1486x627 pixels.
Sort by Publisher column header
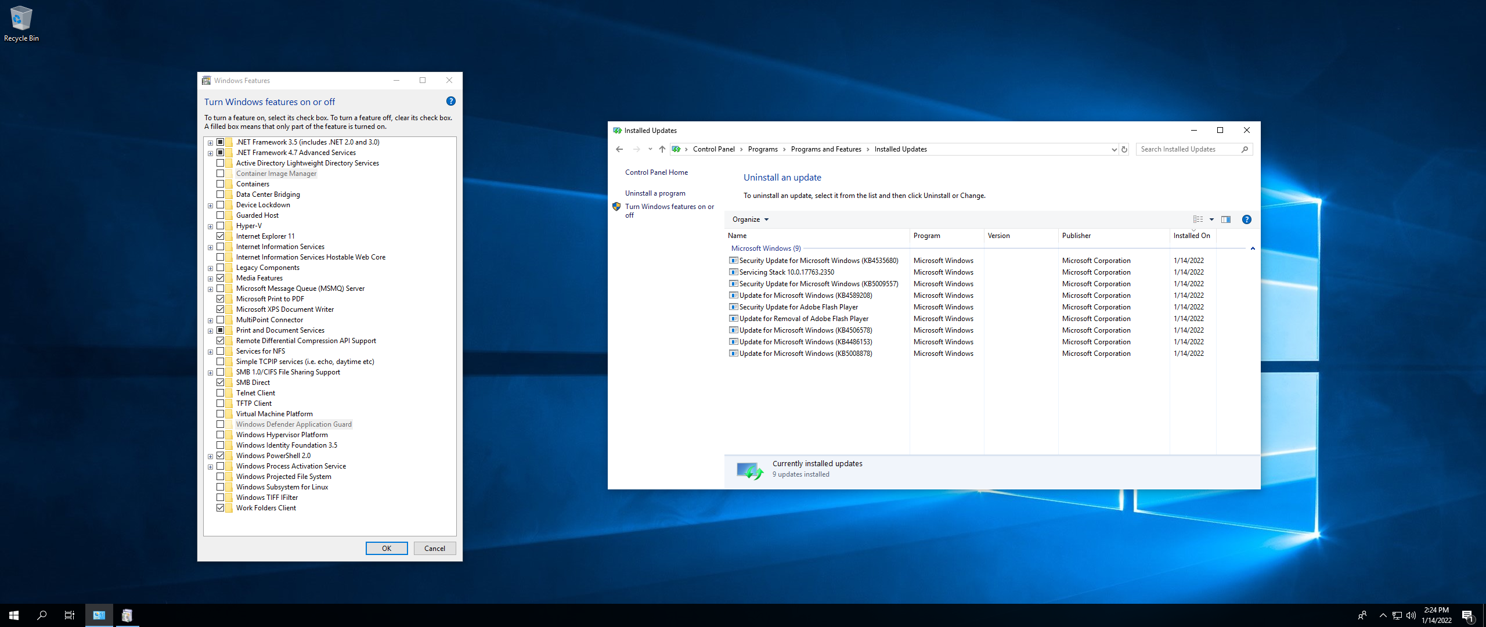[x=1114, y=236]
